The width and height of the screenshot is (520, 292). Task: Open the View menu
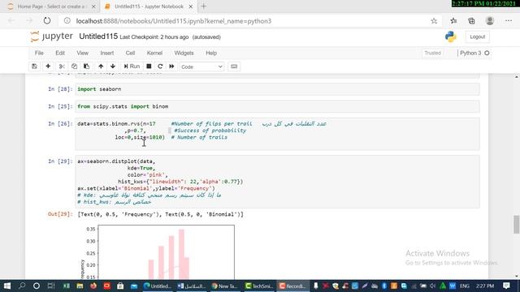(83, 53)
